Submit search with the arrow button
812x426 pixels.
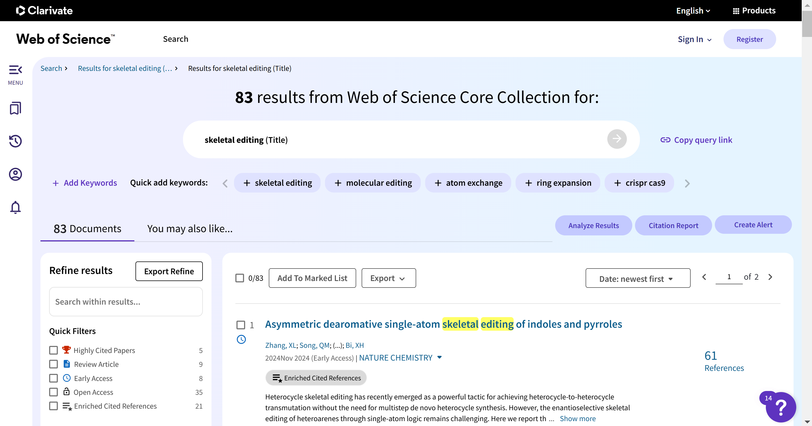click(x=617, y=139)
